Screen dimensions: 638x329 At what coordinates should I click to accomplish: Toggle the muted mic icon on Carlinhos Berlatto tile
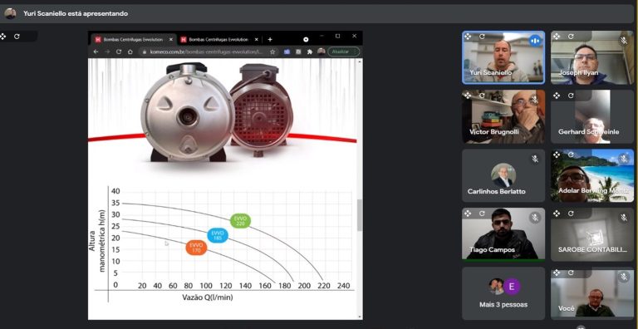[x=535, y=159]
